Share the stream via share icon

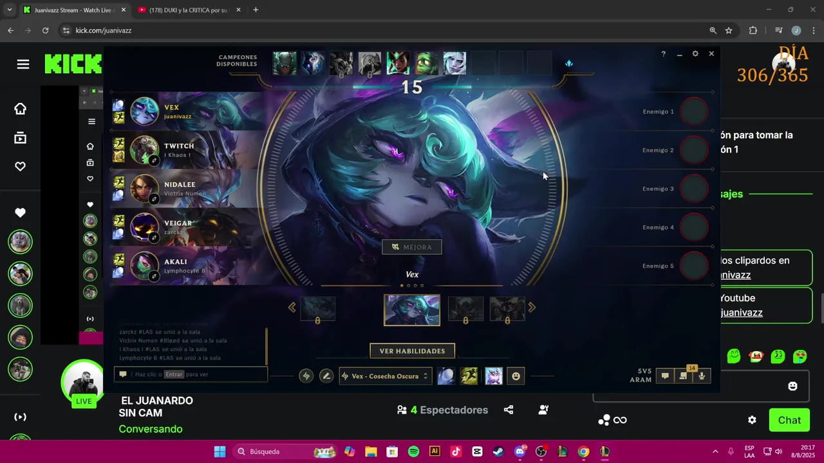click(509, 410)
